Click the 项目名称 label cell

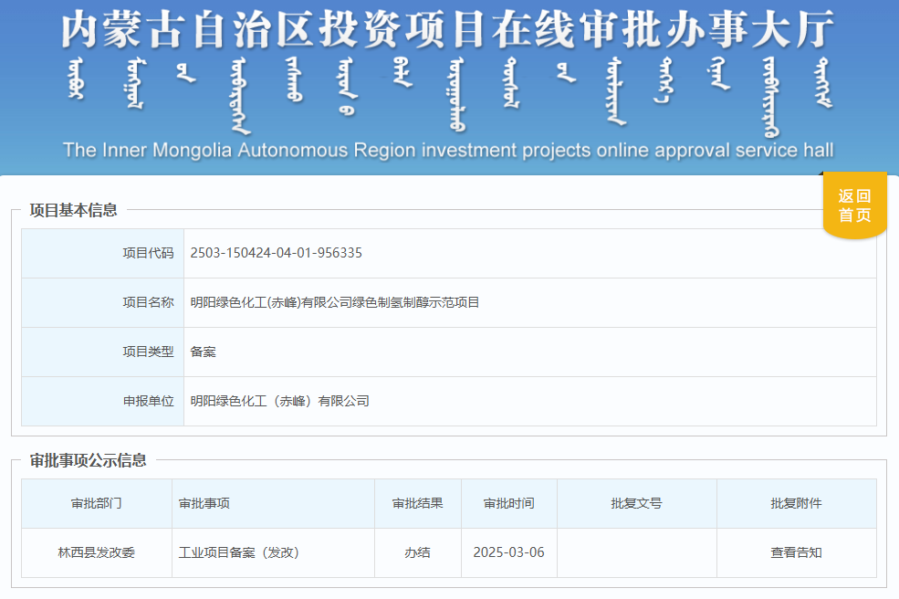click(x=102, y=302)
